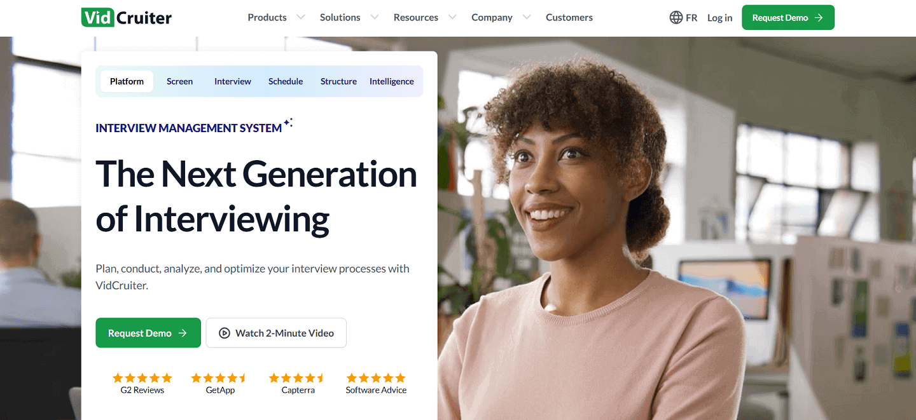Click the Log in link
This screenshot has width=916, height=420.
click(719, 18)
